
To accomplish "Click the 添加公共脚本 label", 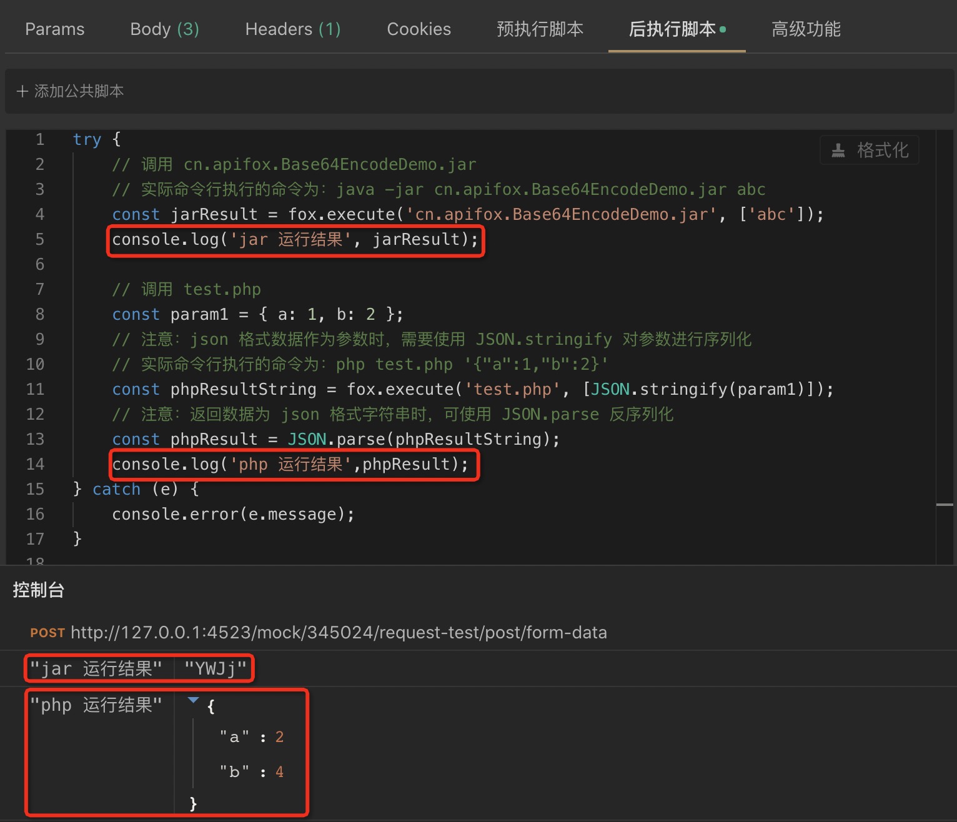I will pyautogui.click(x=79, y=91).
